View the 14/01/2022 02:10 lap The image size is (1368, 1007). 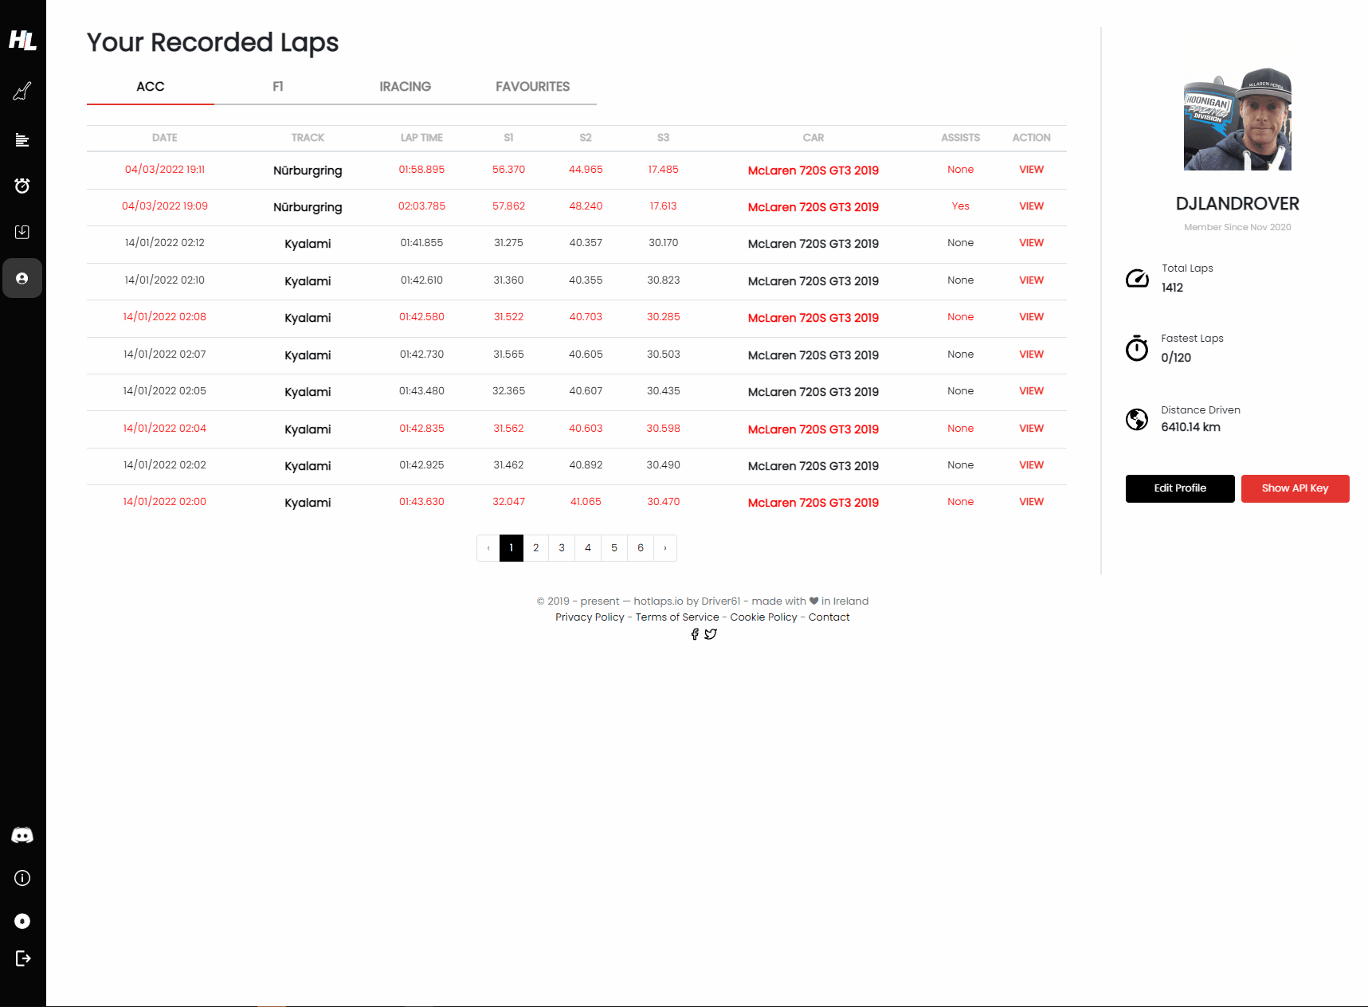pos(1032,280)
